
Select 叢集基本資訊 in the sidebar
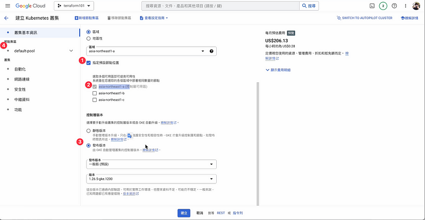point(40,32)
